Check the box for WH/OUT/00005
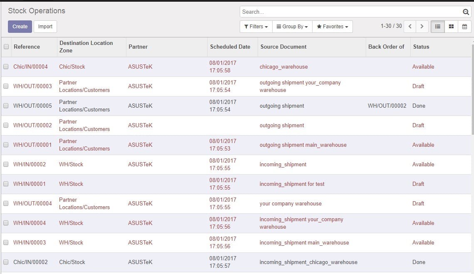This screenshot has width=474, height=274. pos(6,106)
